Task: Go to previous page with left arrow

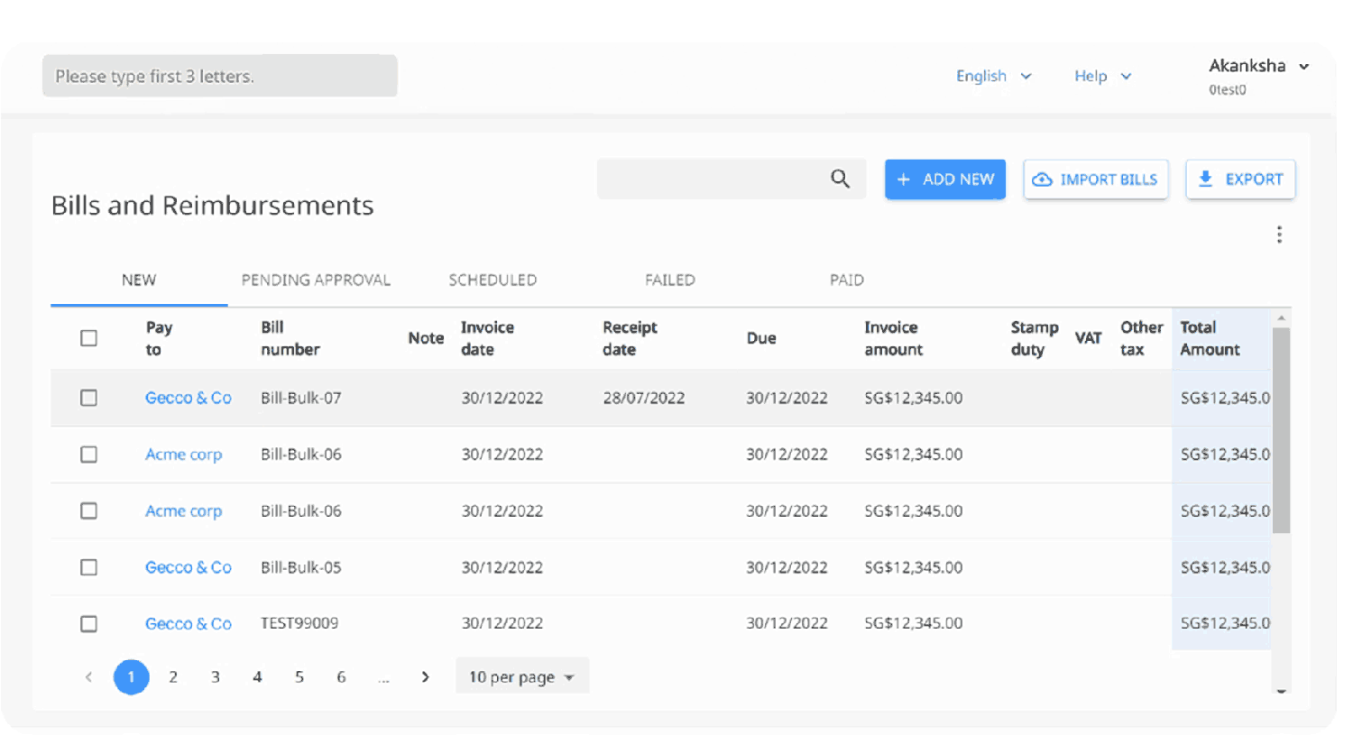Action: click(88, 676)
